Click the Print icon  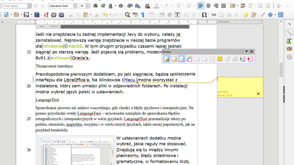[54, 14]
